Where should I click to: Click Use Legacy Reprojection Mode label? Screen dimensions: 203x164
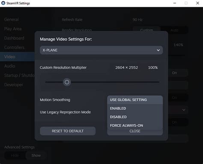click(x=65, y=112)
